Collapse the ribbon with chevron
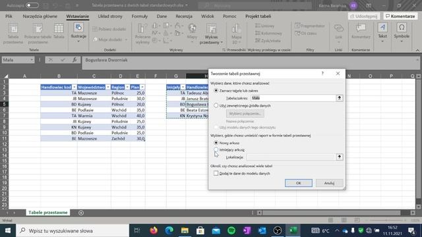The width and height of the screenshot is (422, 237). [x=417, y=50]
